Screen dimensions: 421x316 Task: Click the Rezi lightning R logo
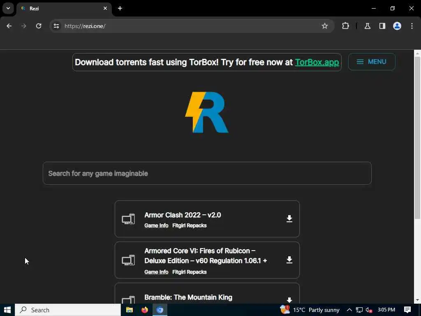[x=207, y=112]
